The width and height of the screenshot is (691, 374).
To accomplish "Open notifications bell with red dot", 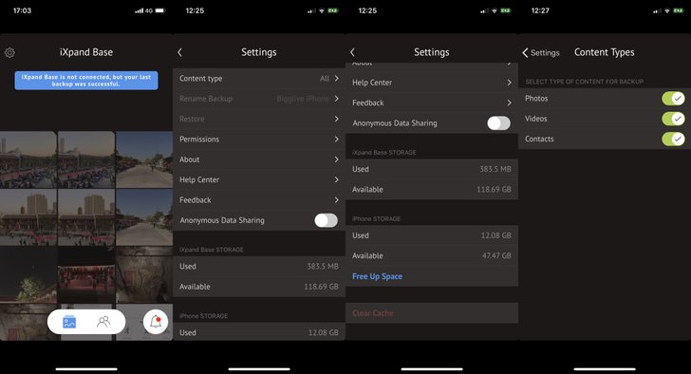I will (156, 322).
